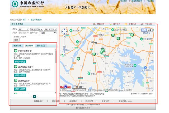Click the 长岭旅游码头 anchor icon
Image resolution: width=169 pixels, height=113 pixels.
145,68
